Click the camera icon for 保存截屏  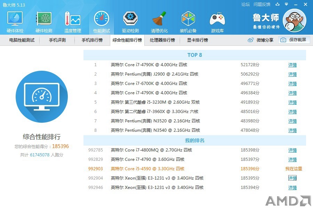coord(283,40)
